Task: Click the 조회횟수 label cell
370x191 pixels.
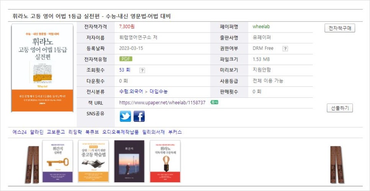Action: pyautogui.click(x=96, y=70)
